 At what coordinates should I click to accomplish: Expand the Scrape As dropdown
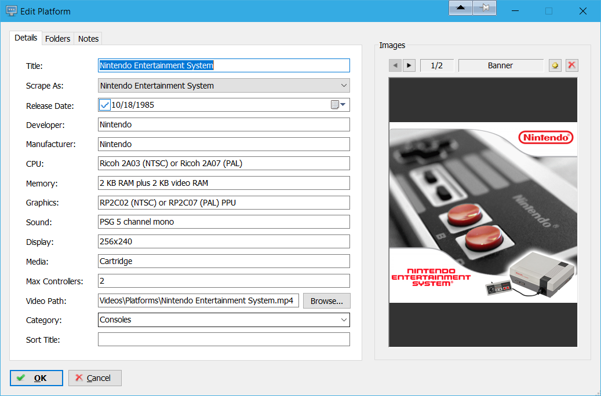344,86
